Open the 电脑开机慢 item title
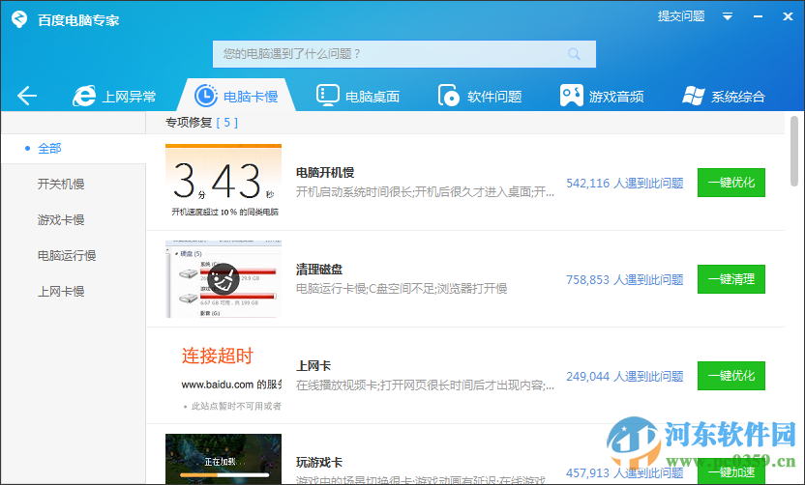 click(325, 173)
